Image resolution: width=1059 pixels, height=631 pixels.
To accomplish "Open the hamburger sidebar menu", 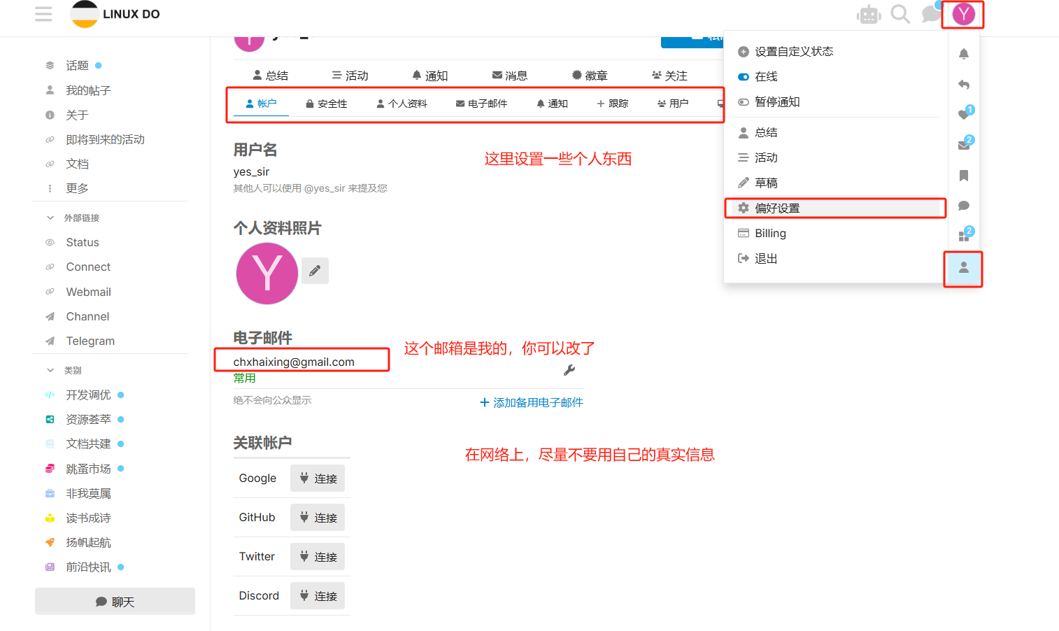I will (43, 14).
